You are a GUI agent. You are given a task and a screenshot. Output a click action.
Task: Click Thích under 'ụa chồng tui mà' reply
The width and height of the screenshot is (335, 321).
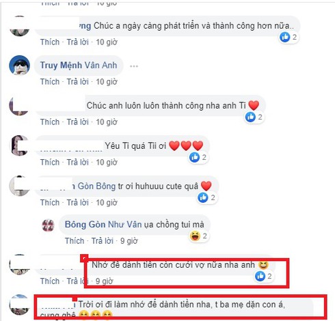tap(75, 241)
